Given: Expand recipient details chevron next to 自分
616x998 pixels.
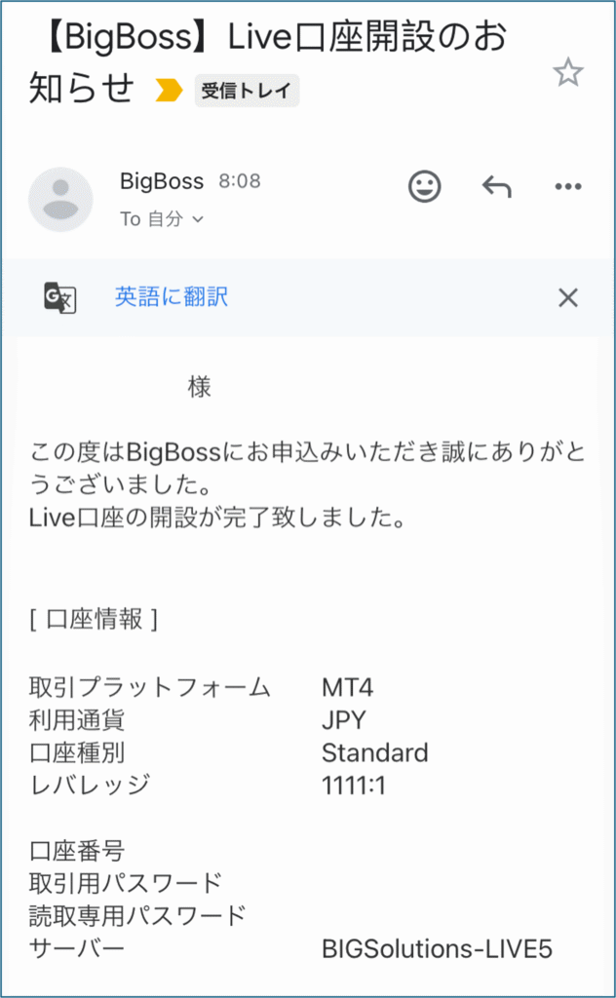Looking at the screenshot, I should [x=198, y=219].
